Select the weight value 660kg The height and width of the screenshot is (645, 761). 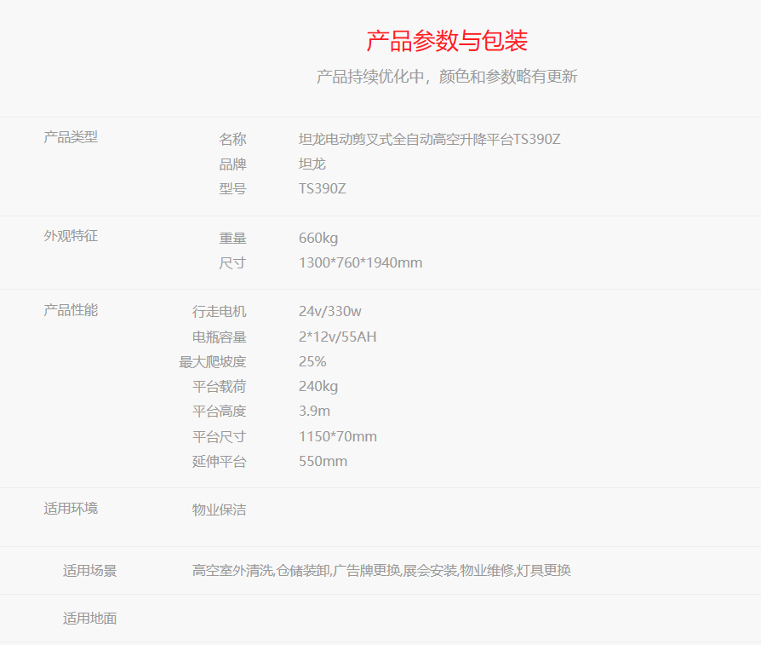(318, 238)
